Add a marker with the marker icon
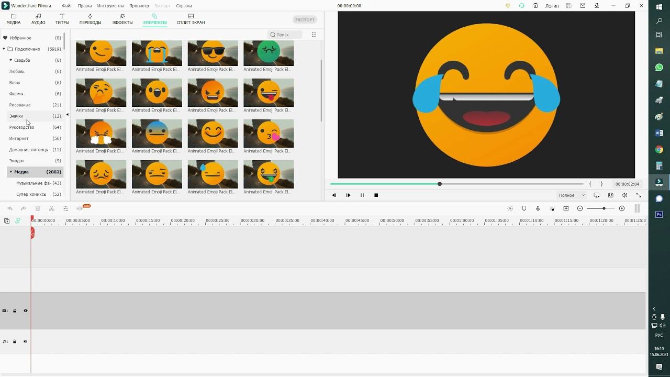670x377 pixels. coord(524,208)
